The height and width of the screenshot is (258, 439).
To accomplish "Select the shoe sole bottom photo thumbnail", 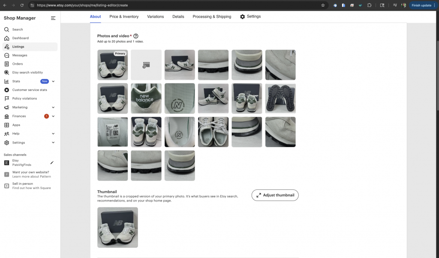I will [x=280, y=98].
